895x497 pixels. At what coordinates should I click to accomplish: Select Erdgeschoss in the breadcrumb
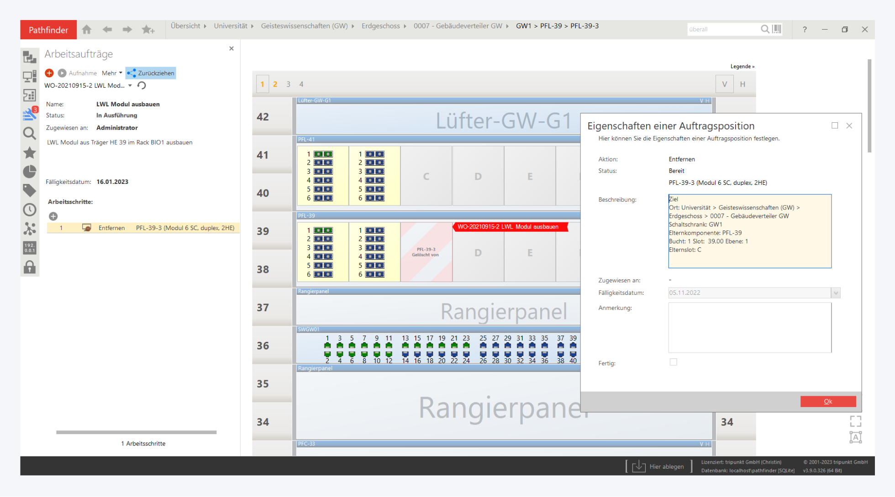(x=380, y=26)
